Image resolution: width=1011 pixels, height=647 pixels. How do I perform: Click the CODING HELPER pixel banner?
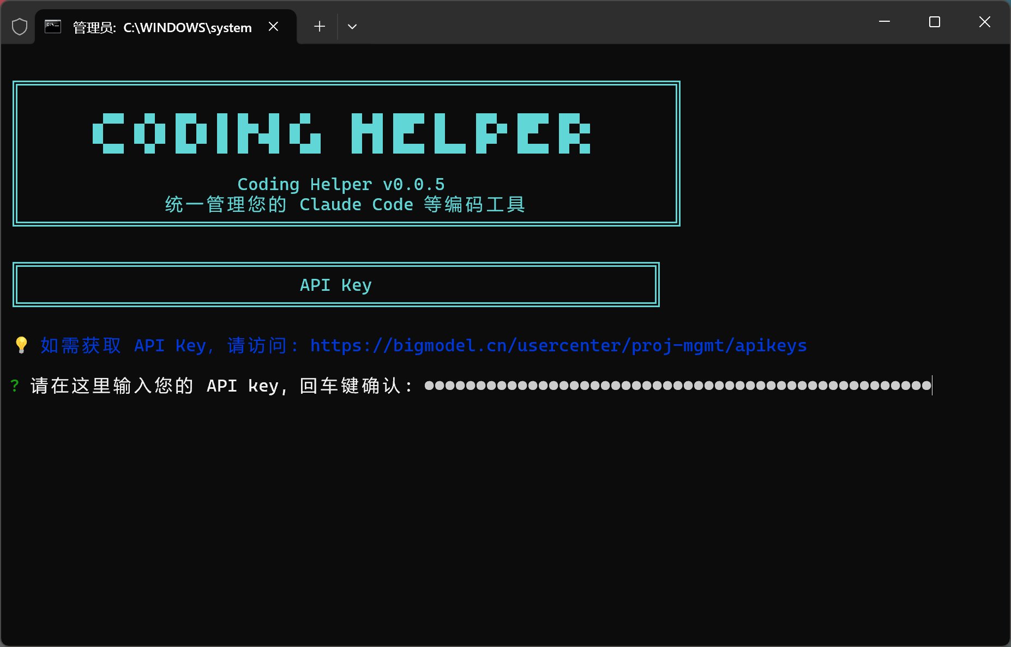click(x=342, y=134)
